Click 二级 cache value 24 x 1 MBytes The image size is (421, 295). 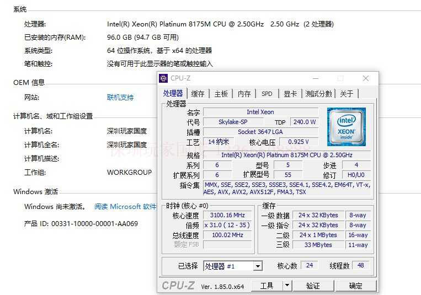click(x=318, y=235)
